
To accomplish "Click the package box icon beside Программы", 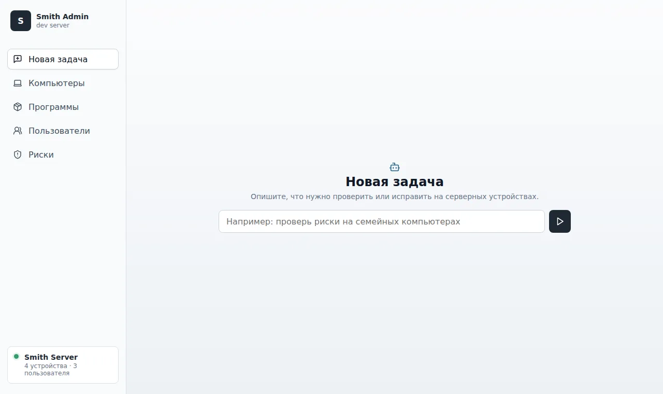I will pyautogui.click(x=18, y=107).
